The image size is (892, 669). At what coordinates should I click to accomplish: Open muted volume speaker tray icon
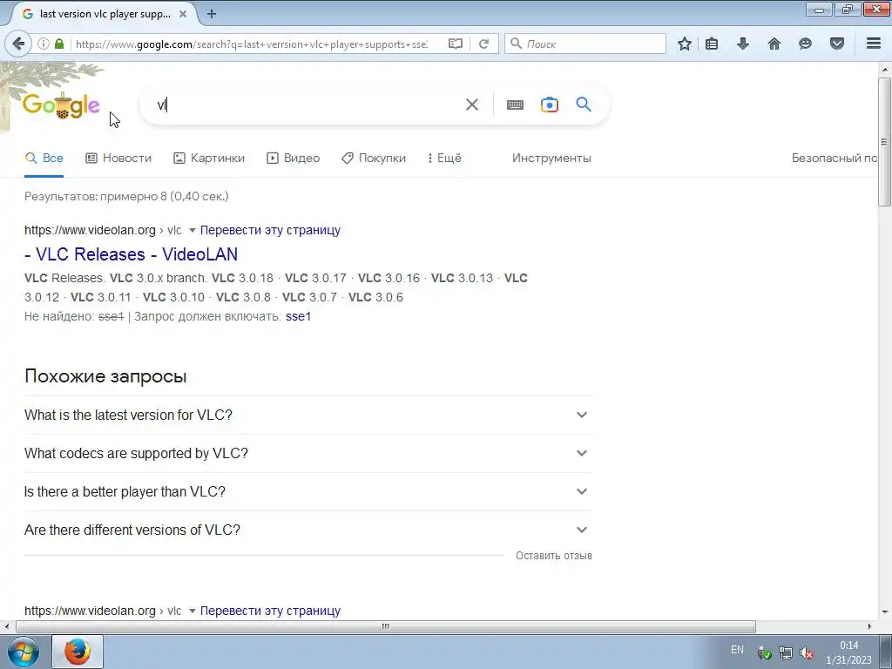[806, 652]
